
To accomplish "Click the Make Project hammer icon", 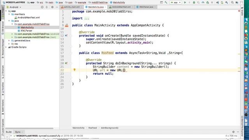I will (166, 3).
